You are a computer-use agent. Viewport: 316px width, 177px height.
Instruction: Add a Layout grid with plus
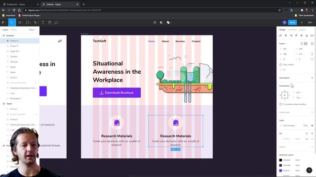click(312, 113)
